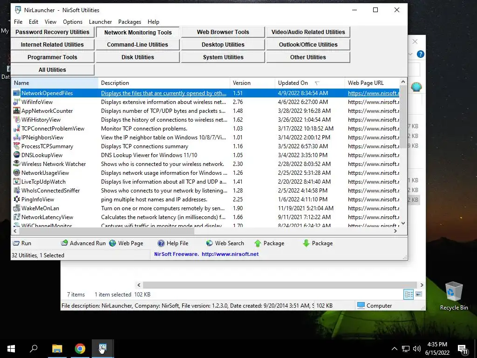Click the TCPConnectProblemView utility icon
Viewport: 477px width, 358px height.
16,129
